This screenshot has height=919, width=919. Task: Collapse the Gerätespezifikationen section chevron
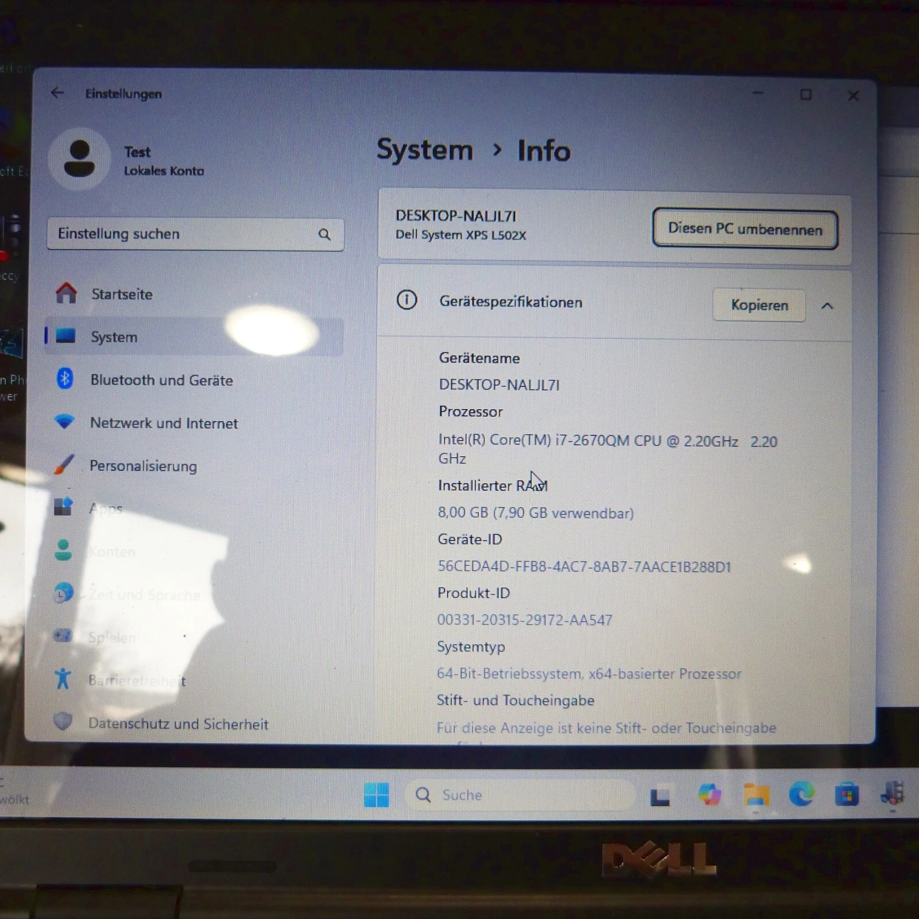click(x=827, y=306)
